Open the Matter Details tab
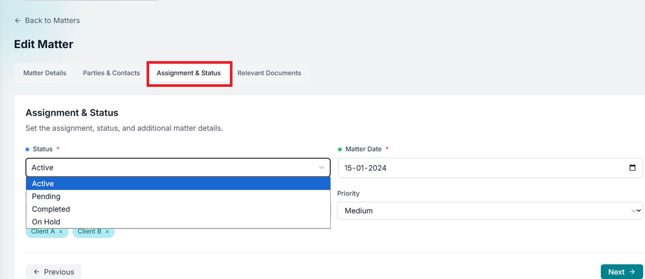This screenshot has width=645, height=279. coord(45,73)
